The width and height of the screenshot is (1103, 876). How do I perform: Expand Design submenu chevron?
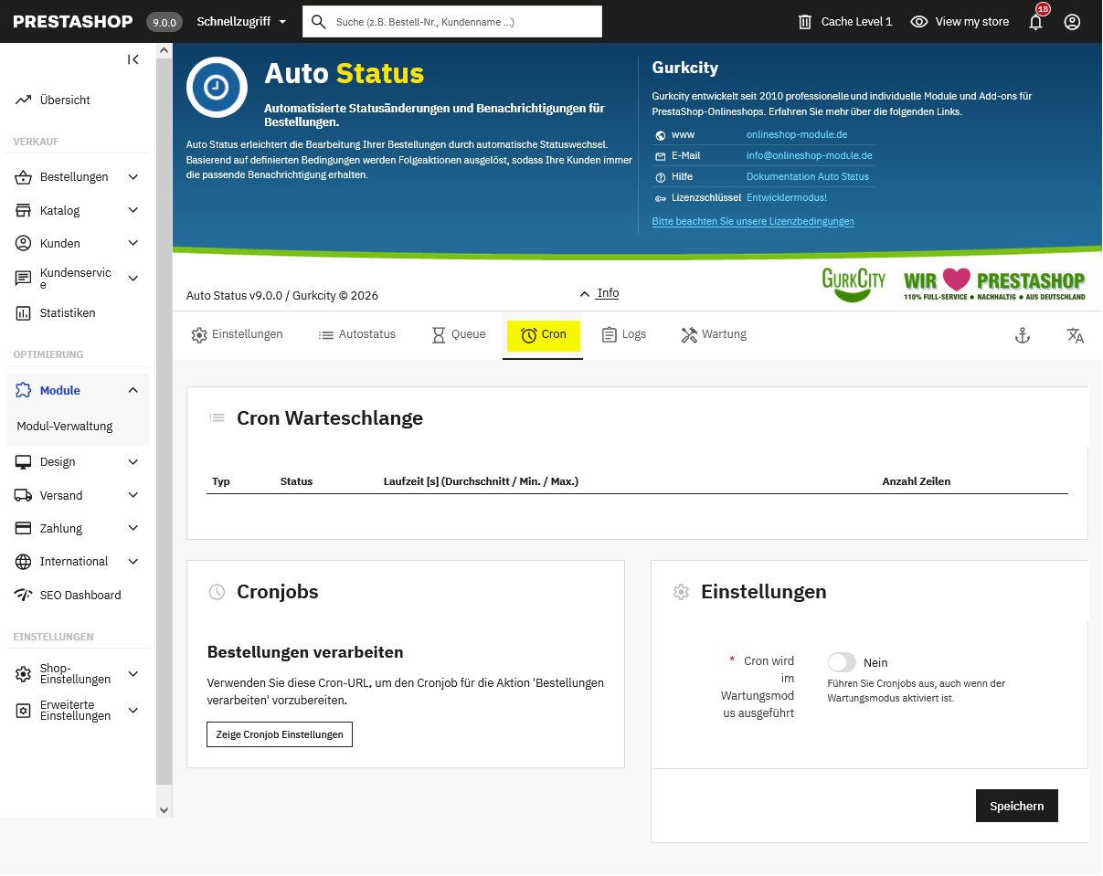133,462
